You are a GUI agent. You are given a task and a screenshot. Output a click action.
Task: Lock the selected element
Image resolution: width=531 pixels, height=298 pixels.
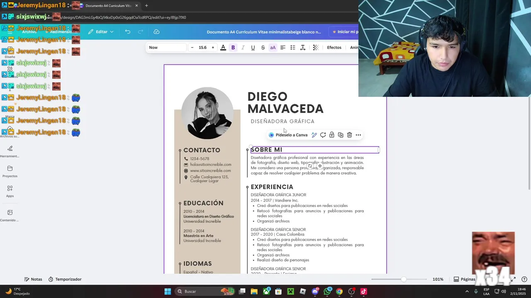tap(332, 135)
